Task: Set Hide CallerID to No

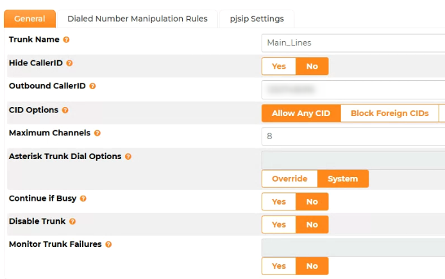Action: click(312, 67)
